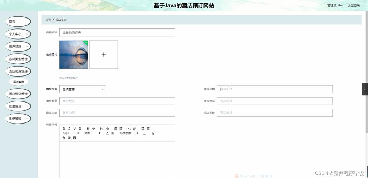Expand the 个人中心 sidebar menu

[x=18, y=34]
